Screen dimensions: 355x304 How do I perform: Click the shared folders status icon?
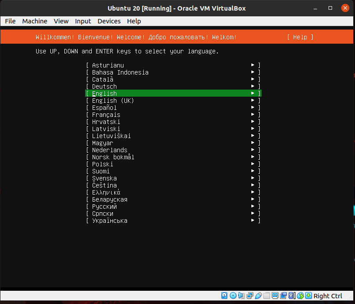[x=266, y=296]
